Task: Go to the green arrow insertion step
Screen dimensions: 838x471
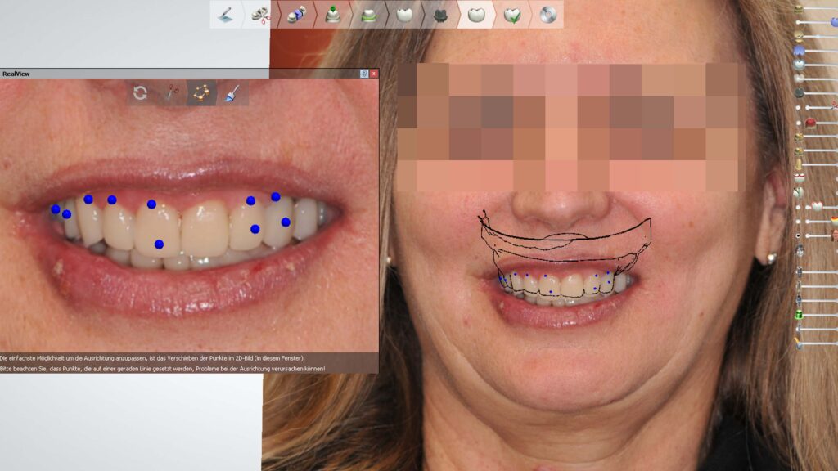Action: 332,15
